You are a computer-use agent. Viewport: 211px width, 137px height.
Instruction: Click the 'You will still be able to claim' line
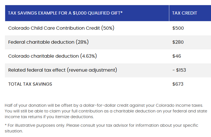[106, 111]
